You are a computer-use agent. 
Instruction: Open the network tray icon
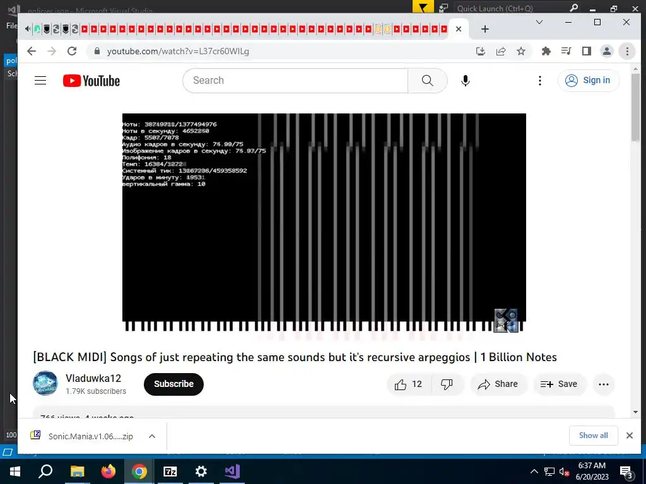(549, 471)
